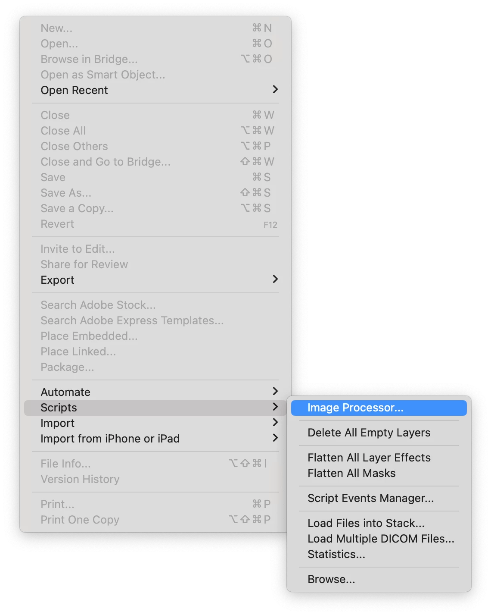Screen dimensions: 491x615
Task: Select the Scripts menu item
Action: pos(155,408)
